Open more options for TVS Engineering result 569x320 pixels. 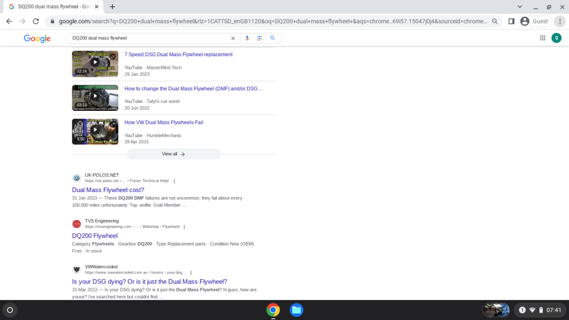click(x=184, y=227)
